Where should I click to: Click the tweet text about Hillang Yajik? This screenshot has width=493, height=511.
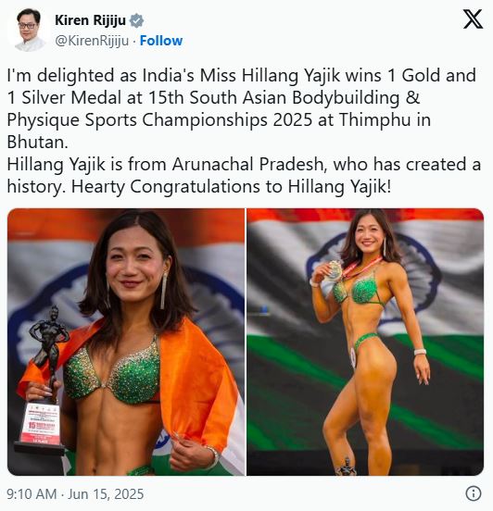click(244, 131)
